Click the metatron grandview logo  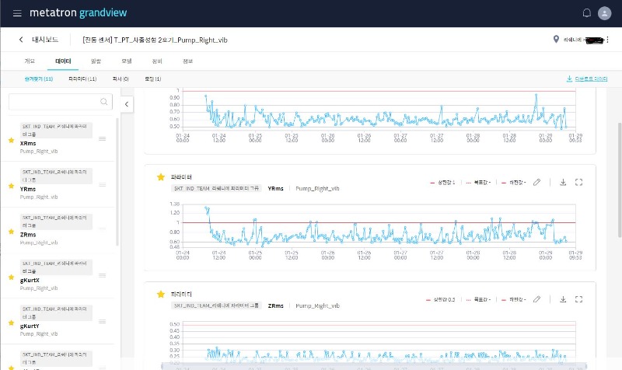tap(79, 13)
